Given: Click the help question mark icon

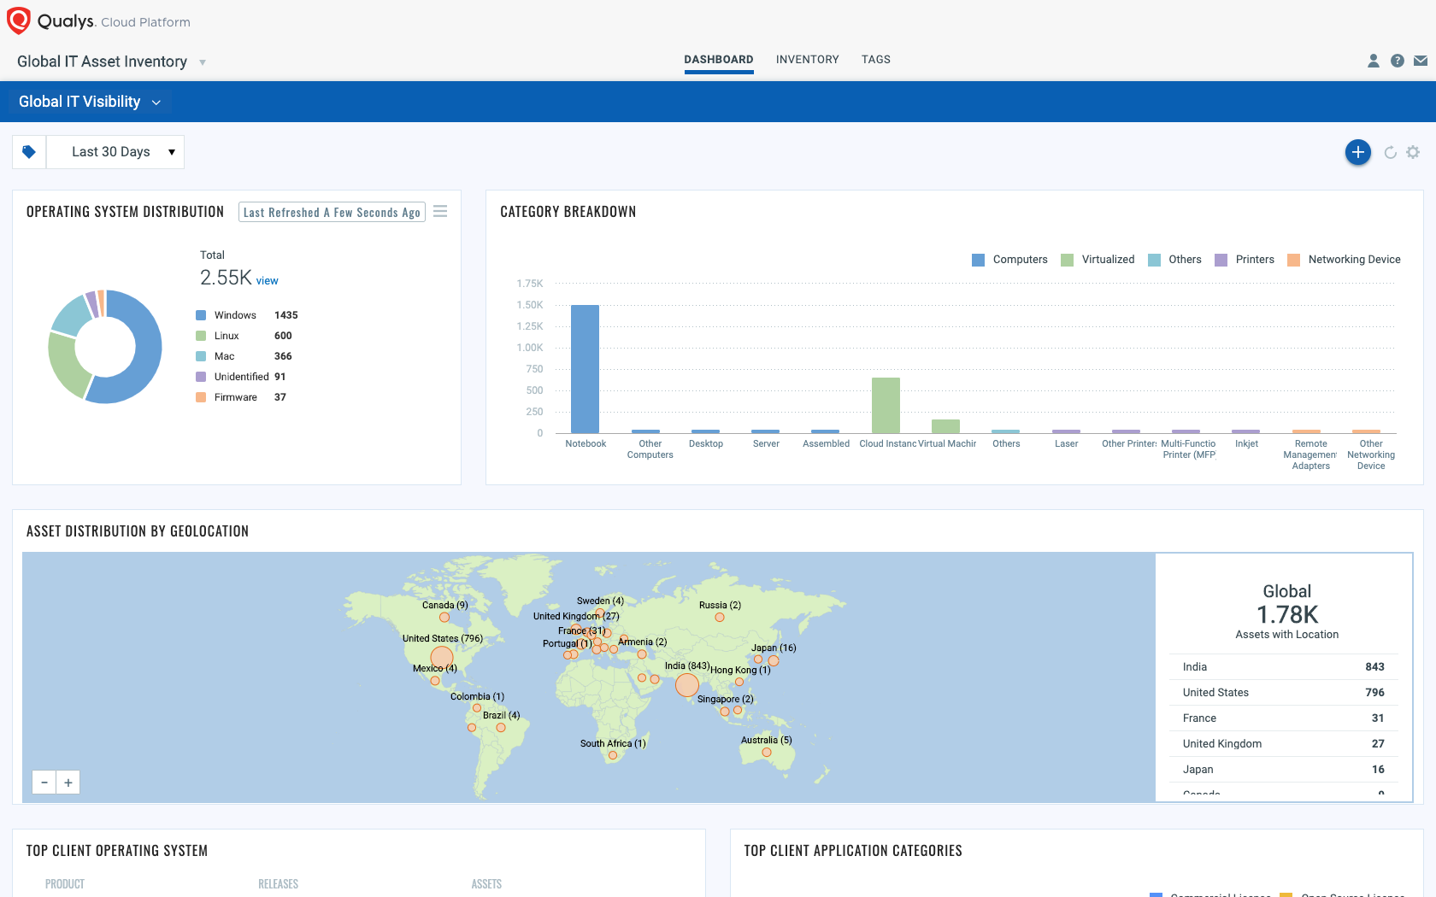Looking at the screenshot, I should 1398,61.
